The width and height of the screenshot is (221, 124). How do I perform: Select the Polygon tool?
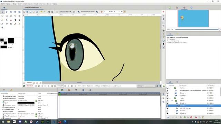[15, 16]
